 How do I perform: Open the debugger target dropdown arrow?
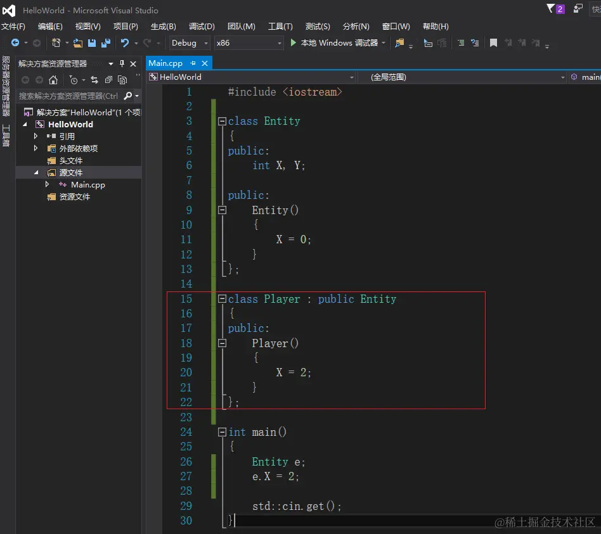tap(384, 43)
